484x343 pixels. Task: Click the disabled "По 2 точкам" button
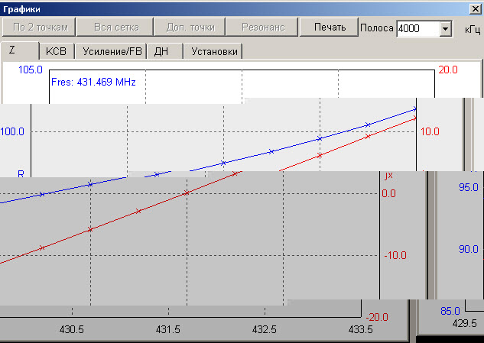pos(38,28)
